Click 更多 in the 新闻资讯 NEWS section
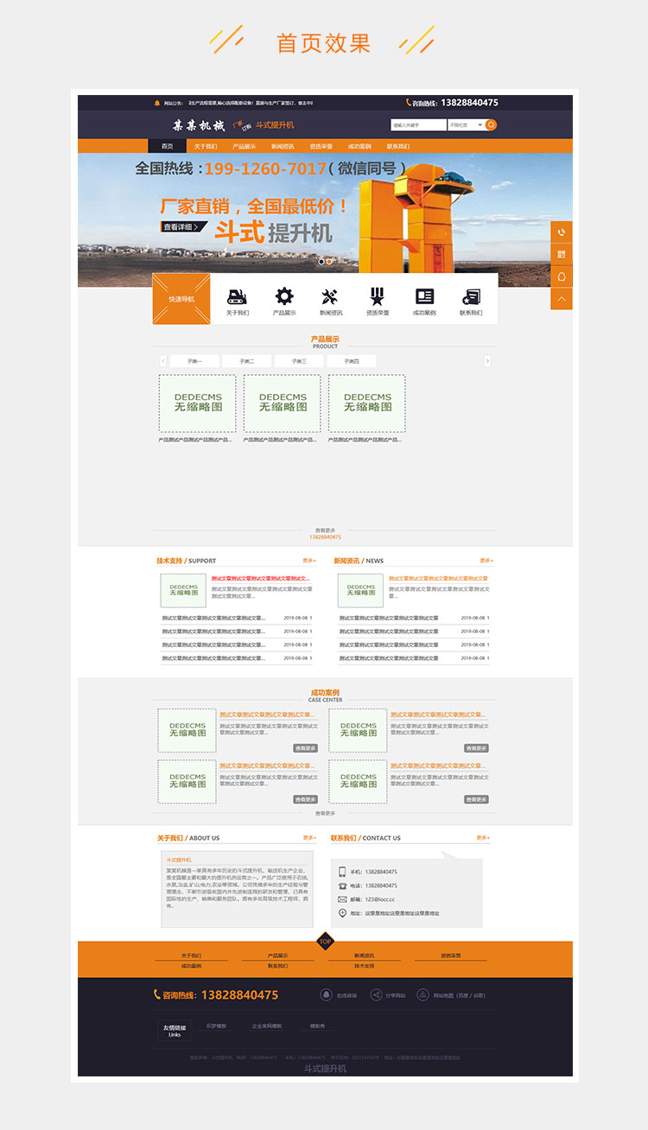This screenshot has height=1130, width=648. coord(486,561)
